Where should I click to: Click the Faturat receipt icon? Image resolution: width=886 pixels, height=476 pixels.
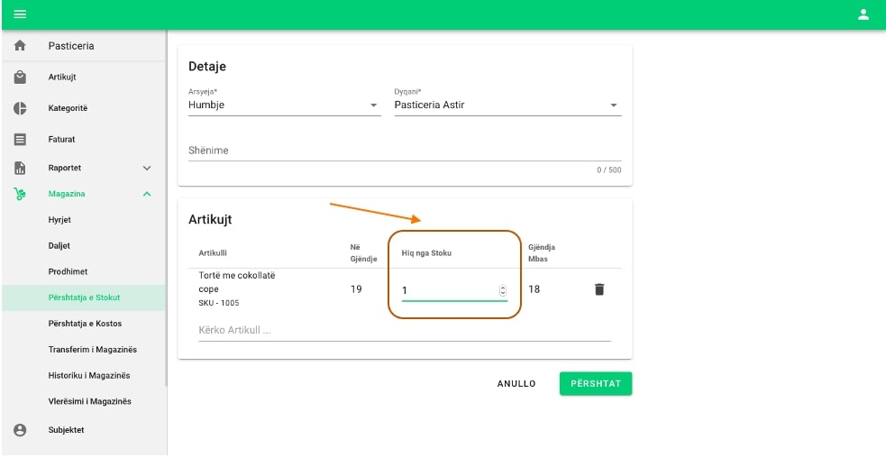click(x=20, y=140)
